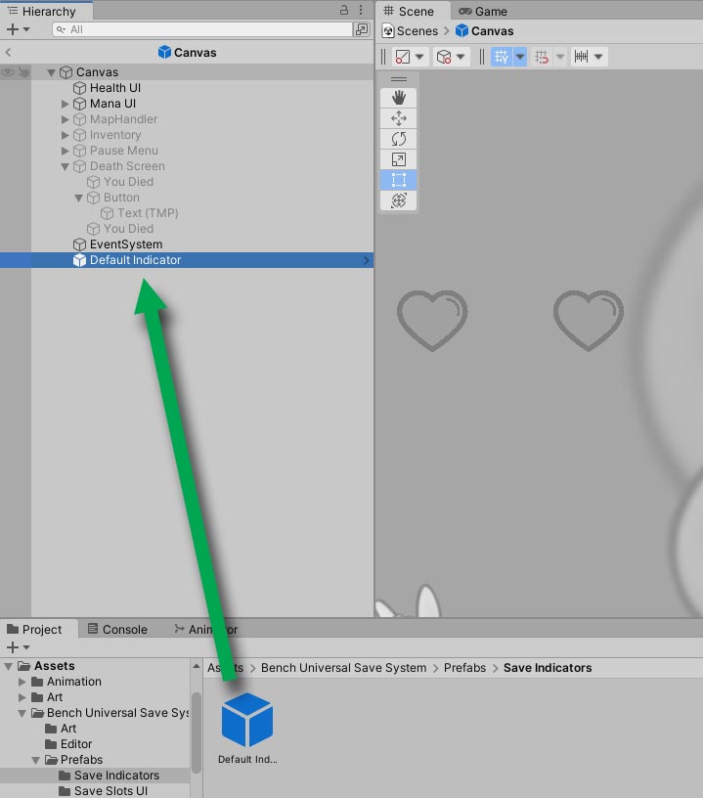
Task: Collapse the Canvas root object
Action: [51, 72]
